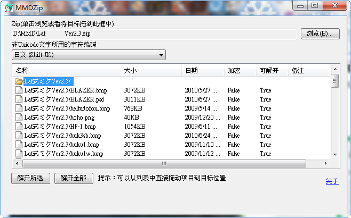Click the vertical scrollbar thumb
351x218 pixels.
pyautogui.click(x=335, y=81)
